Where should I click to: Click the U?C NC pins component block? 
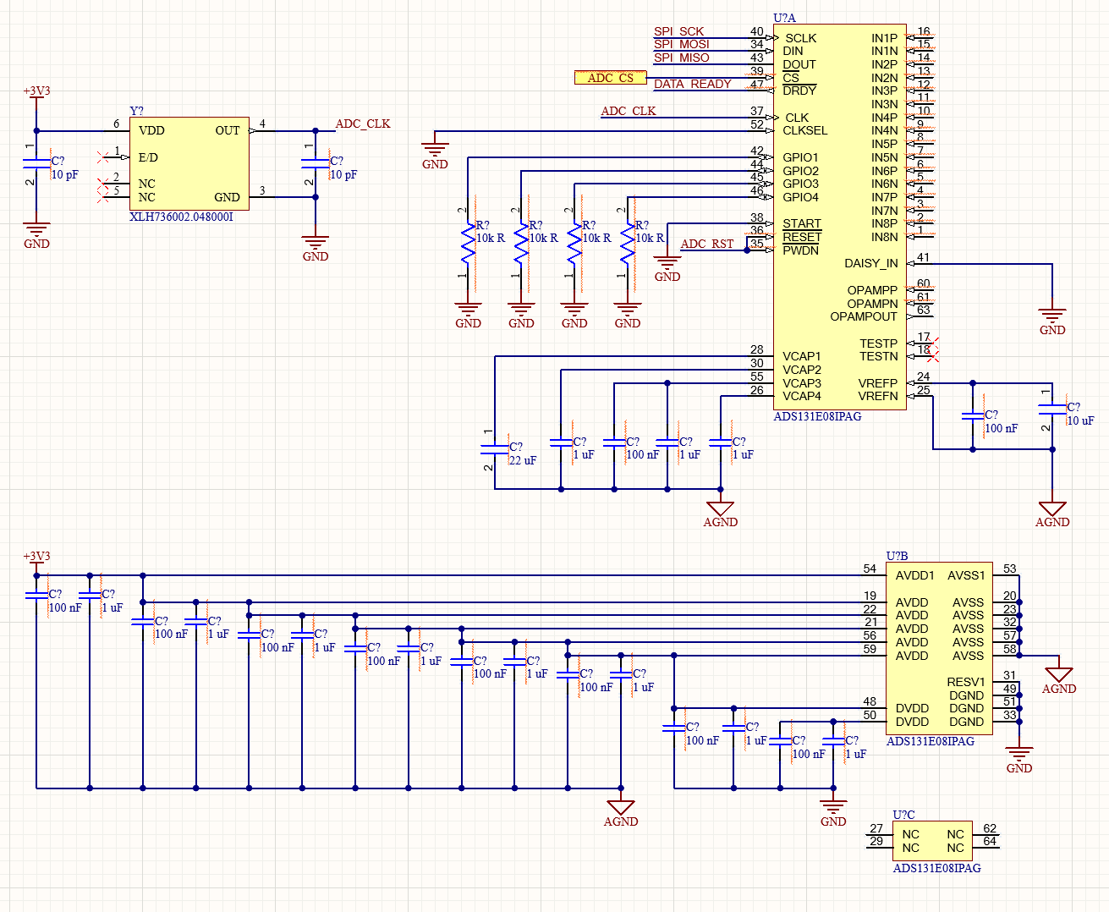pyautogui.click(x=932, y=841)
